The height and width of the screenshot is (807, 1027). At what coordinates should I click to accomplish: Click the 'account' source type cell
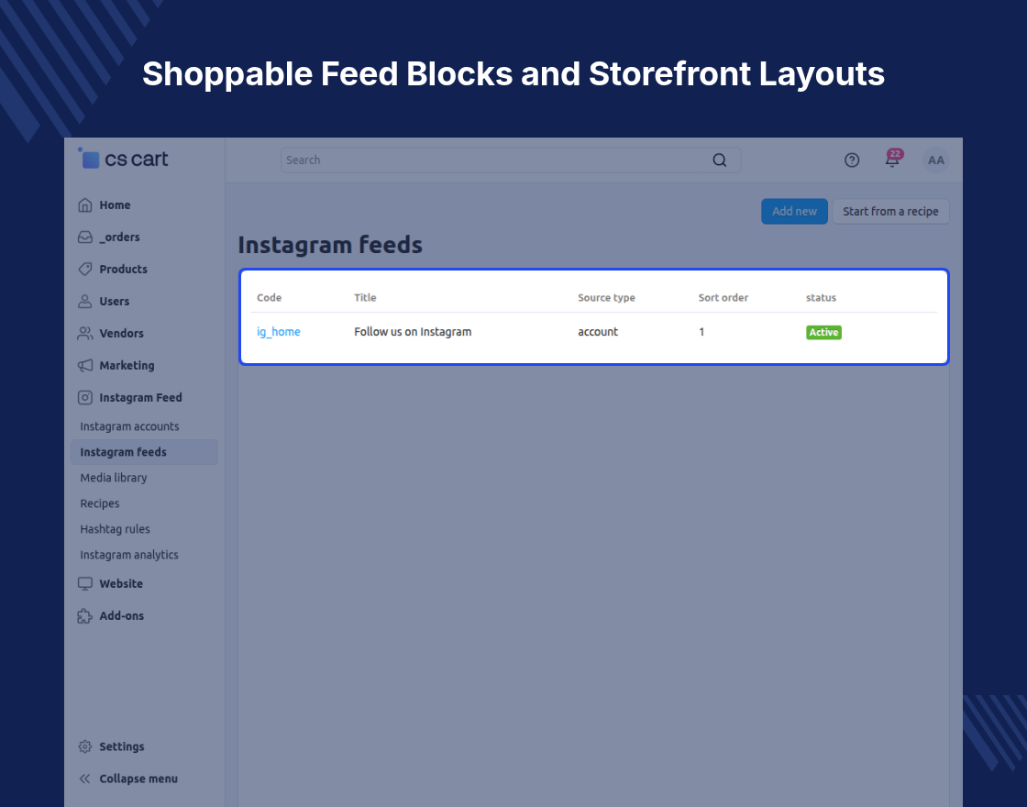[x=598, y=331]
